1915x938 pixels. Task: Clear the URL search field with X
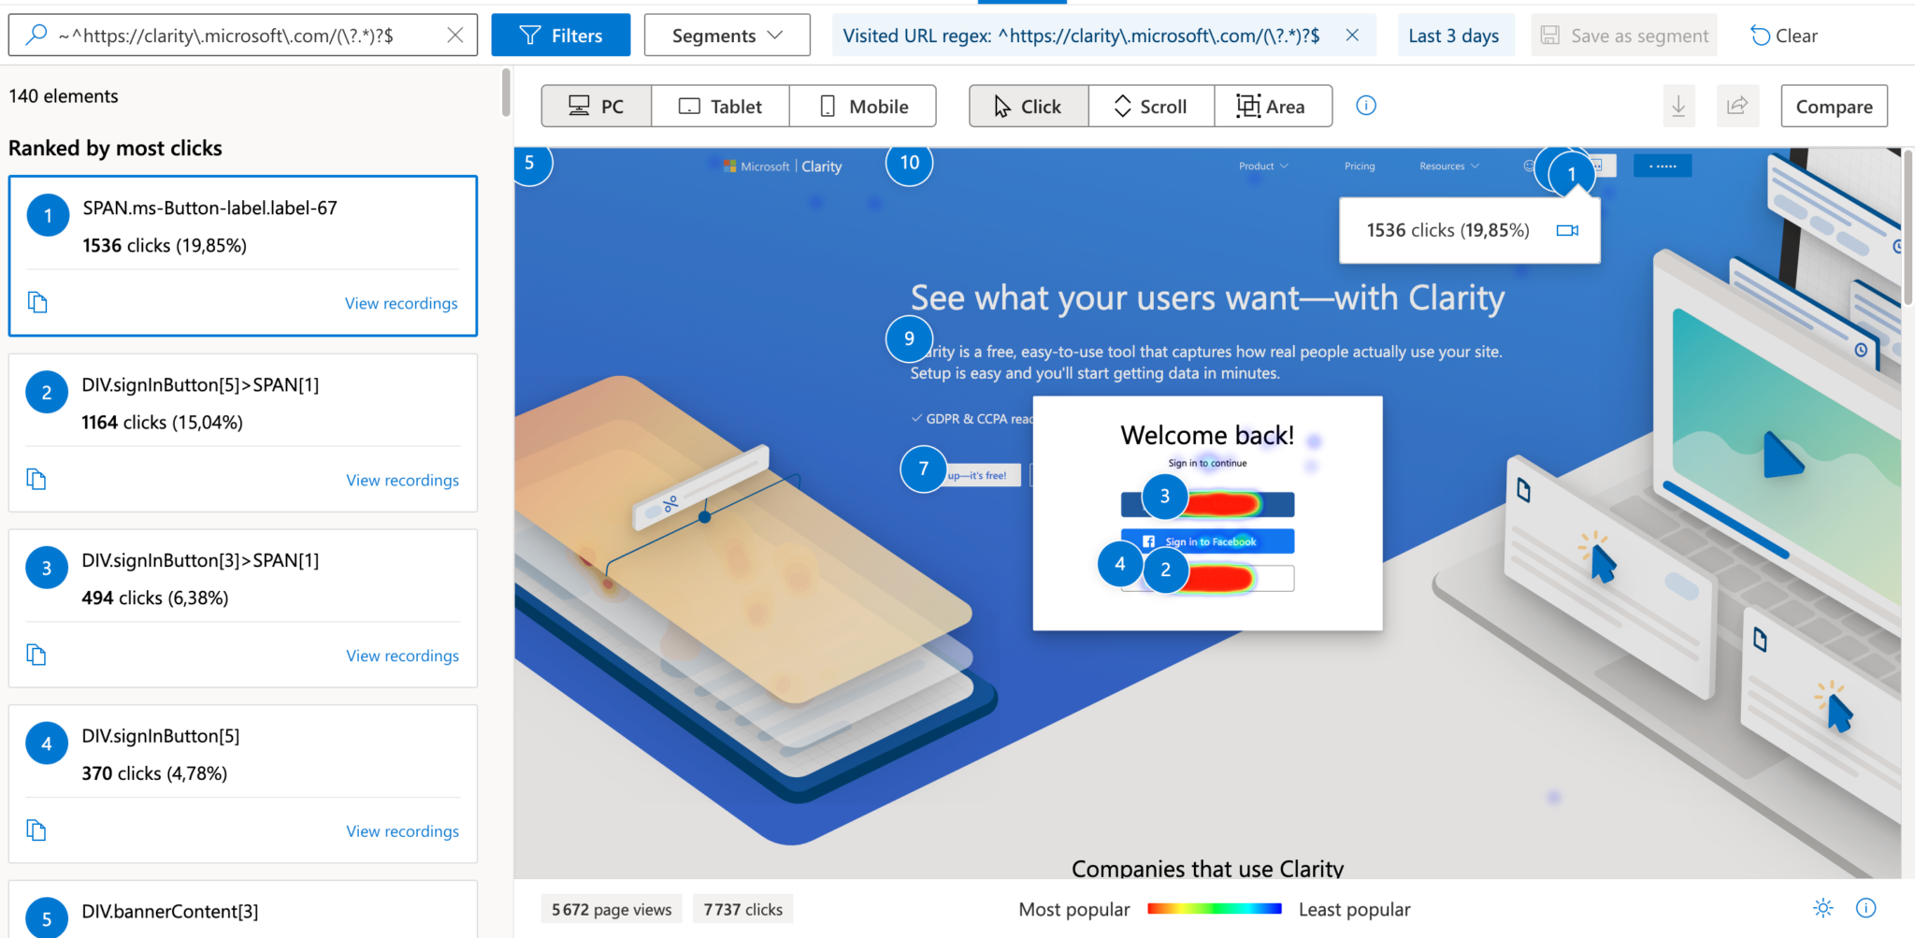[x=455, y=35]
